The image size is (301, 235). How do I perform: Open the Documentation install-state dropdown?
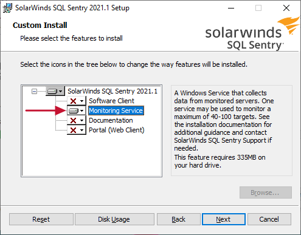coord(77,120)
